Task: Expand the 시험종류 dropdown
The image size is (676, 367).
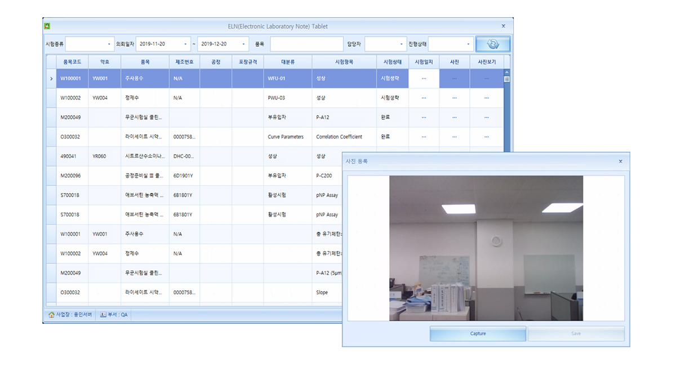Action: click(109, 44)
